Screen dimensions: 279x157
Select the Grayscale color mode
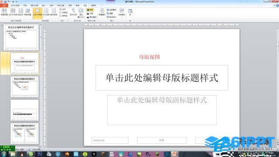tap(90, 14)
